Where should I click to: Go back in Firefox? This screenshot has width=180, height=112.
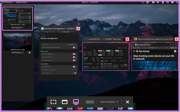[134, 48]
